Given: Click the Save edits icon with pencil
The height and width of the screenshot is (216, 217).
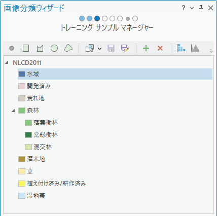Looking at the screenshot, I should (125, 48).
